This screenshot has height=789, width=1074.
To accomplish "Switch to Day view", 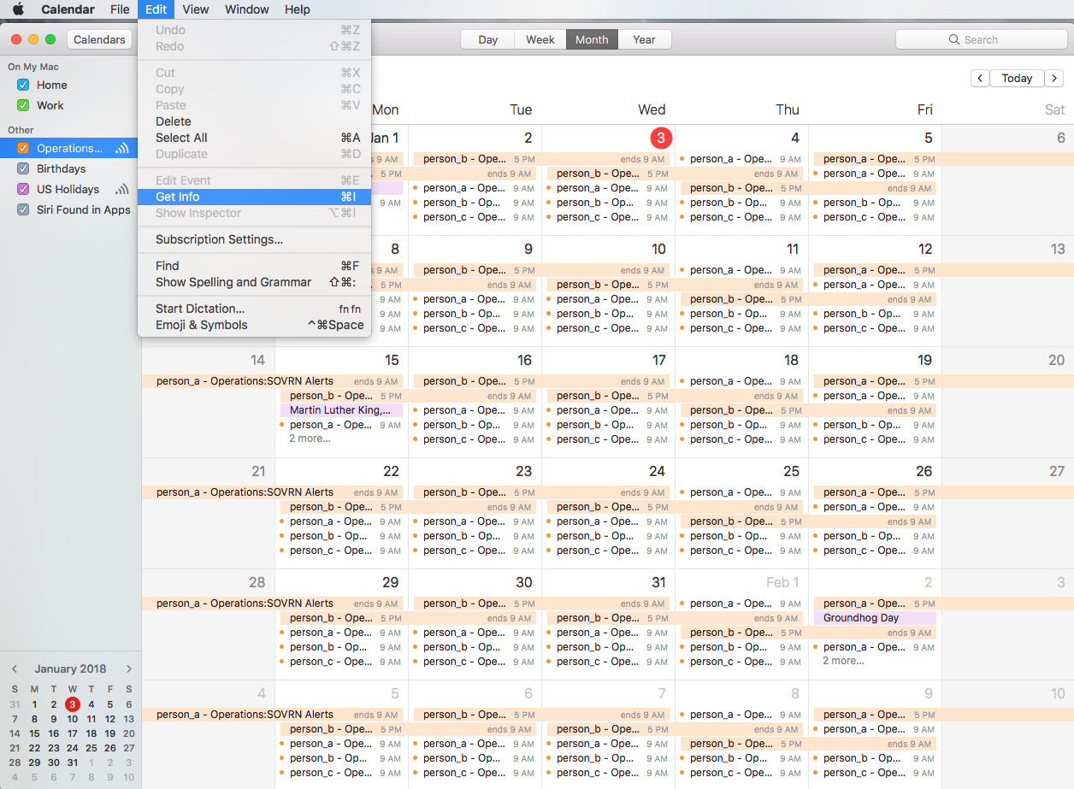I will pyautogui.click(x=487, y=39).
